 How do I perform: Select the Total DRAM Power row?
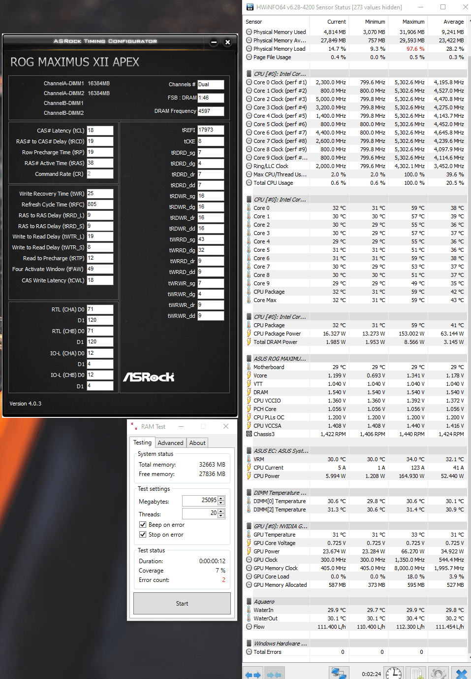click(x=355, y=342)
